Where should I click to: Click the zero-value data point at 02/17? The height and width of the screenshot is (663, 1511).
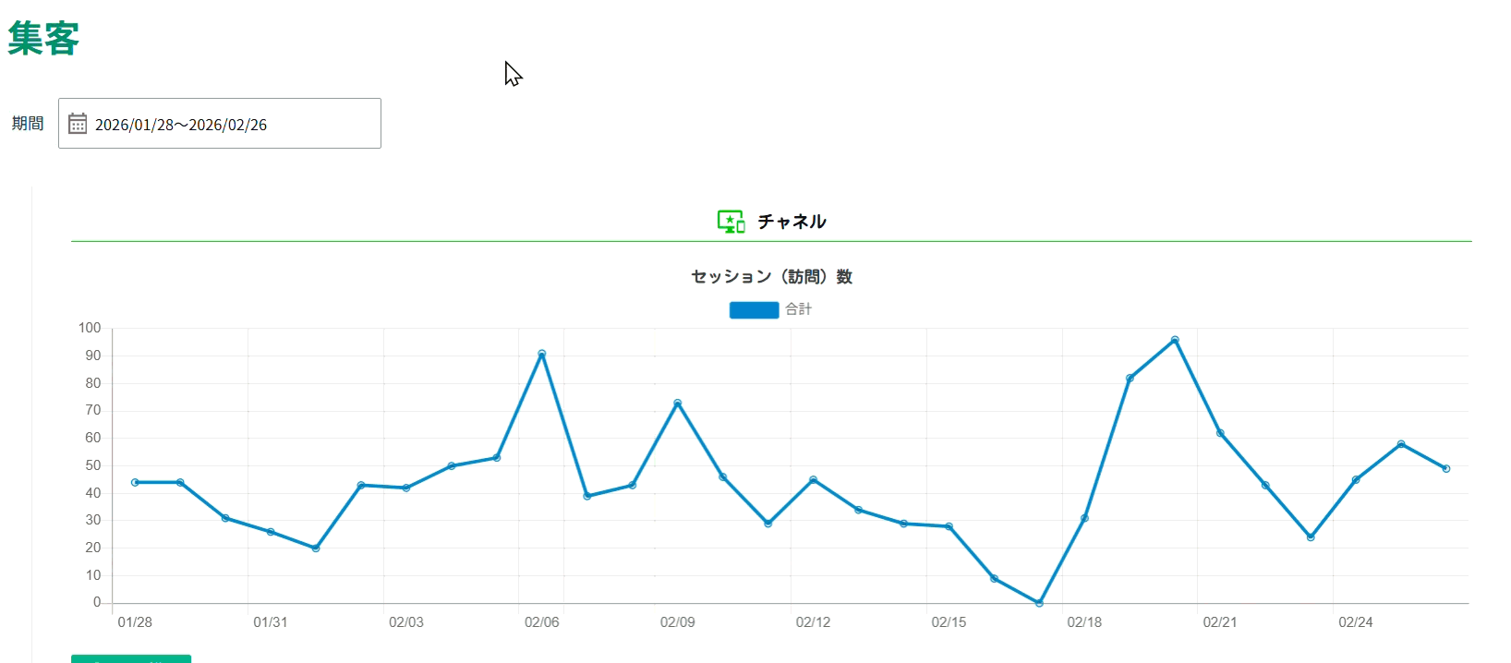[1039, 603]
